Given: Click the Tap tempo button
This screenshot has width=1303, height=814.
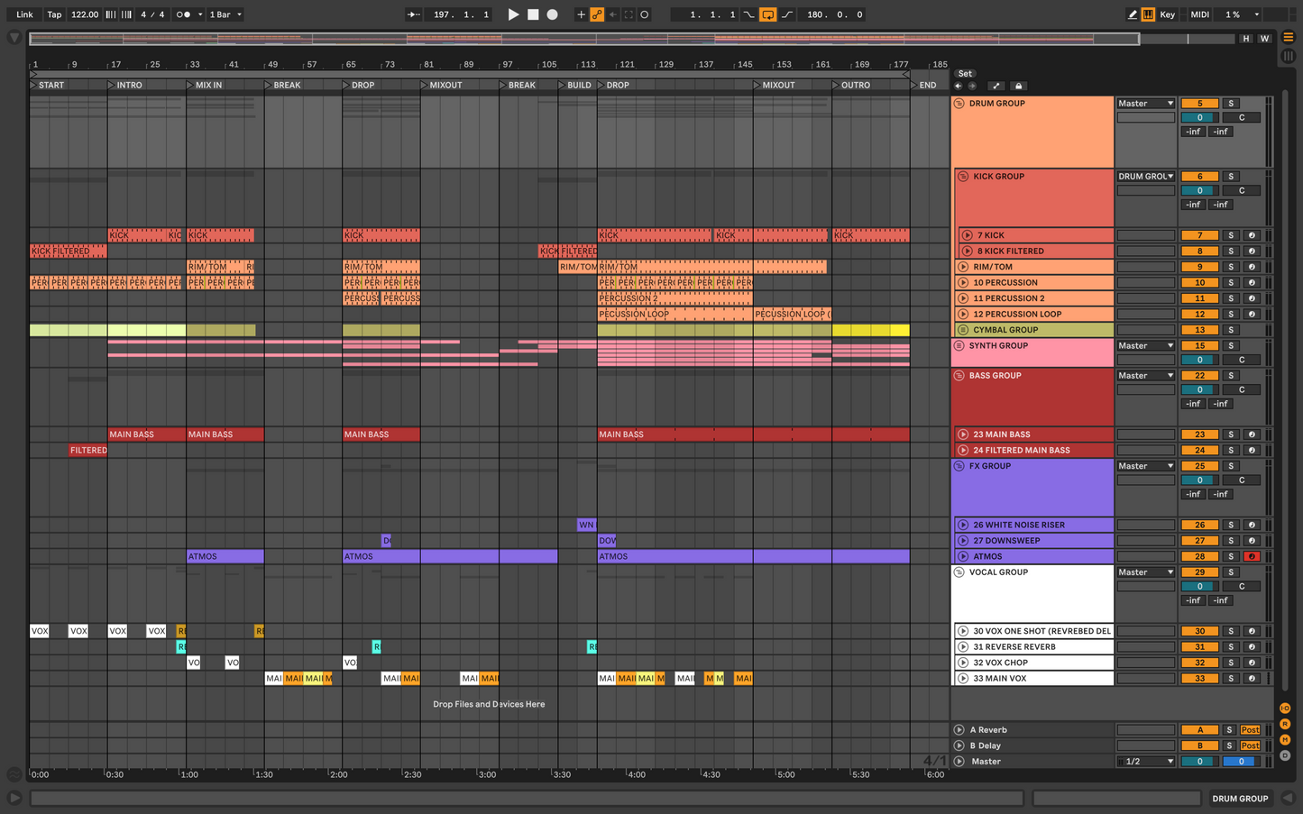Looking at the screenshot, I should tap(54, 14).
